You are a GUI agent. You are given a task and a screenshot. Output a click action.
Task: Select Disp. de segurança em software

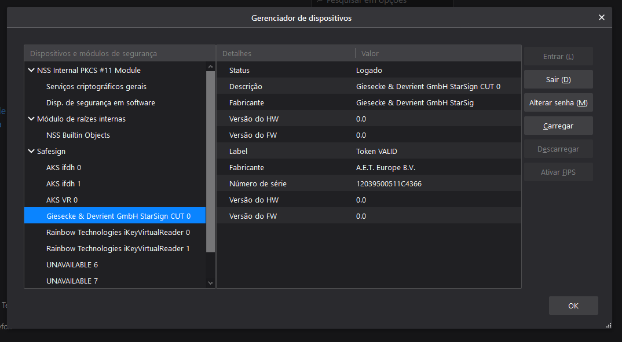100,103
